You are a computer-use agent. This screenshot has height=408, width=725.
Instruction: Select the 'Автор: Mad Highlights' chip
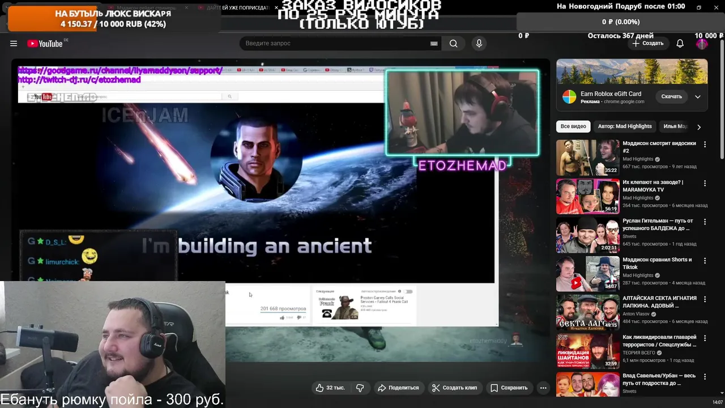625,126
